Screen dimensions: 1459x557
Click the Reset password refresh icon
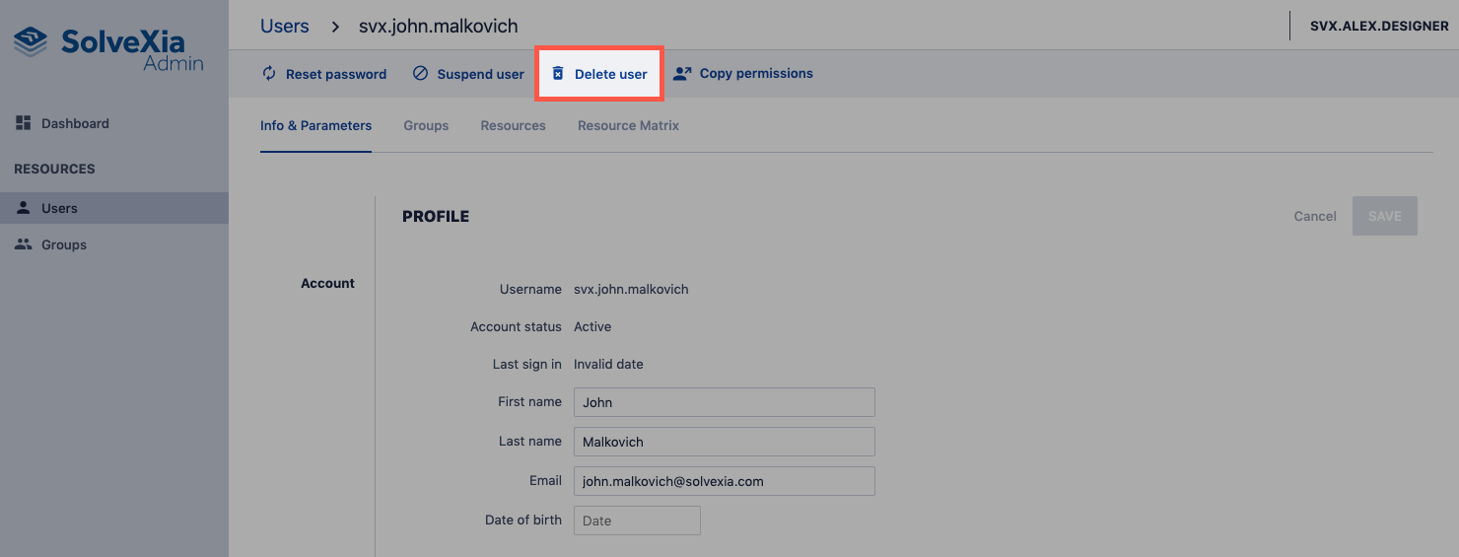tap(269, 74)
